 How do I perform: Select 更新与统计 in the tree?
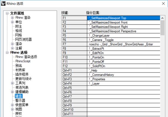click(x=23, y=79)
